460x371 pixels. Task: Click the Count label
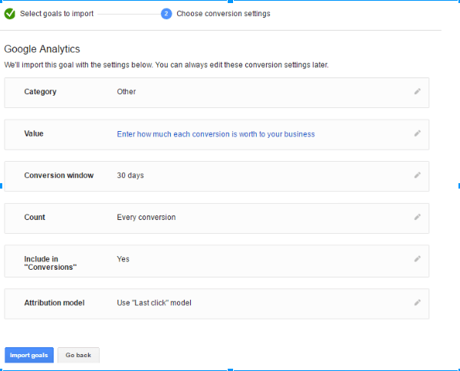click(34, 217)
